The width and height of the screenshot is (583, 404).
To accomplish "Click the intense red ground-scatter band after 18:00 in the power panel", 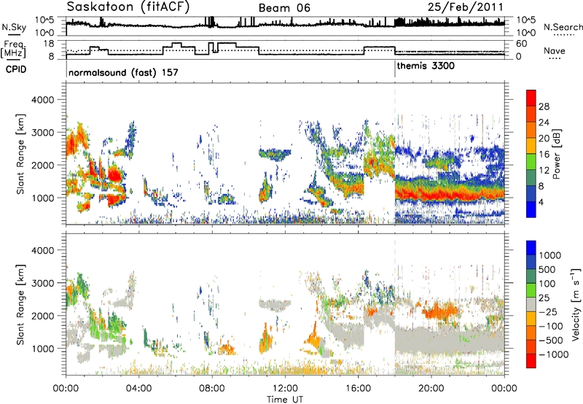I will coord(449,195).
